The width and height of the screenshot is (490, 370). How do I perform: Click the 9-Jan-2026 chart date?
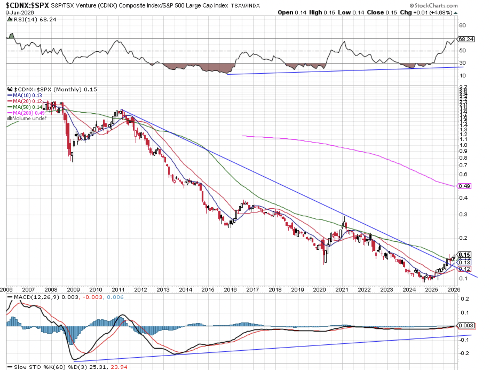coord(20,13)
